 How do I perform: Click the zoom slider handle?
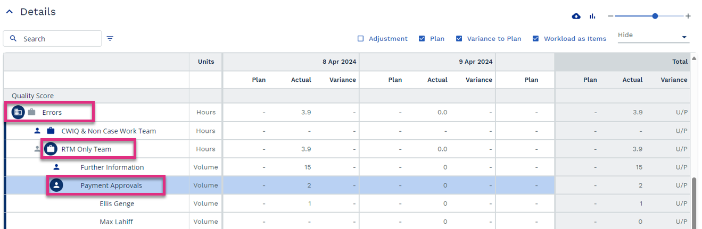tap(655, 16)
